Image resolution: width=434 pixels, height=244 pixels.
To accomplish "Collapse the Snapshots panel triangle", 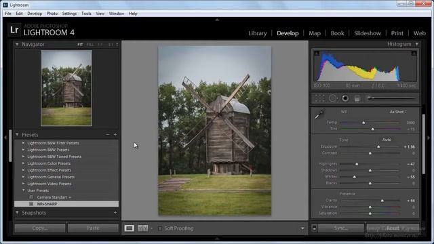I will [17, 212].
